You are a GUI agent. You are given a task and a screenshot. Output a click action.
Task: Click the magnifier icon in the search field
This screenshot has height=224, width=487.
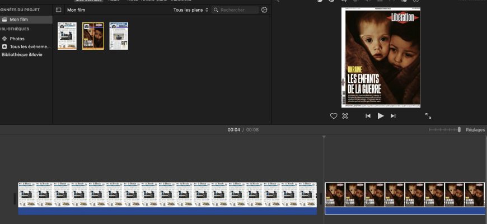point(216,10)
